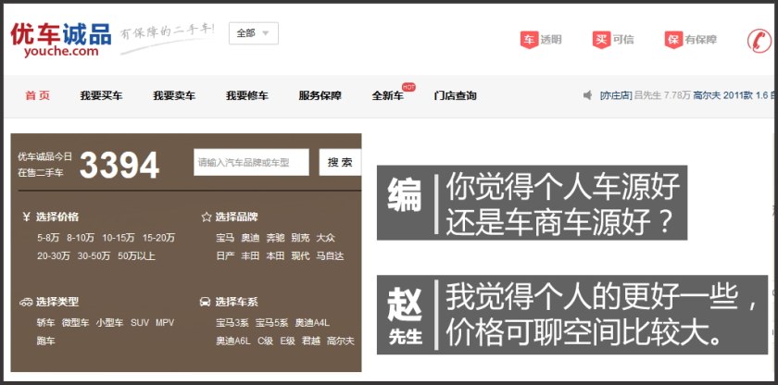Open the 全新车 HOT menu item
This screenshot has width=778, height=385.
(388, 95)
